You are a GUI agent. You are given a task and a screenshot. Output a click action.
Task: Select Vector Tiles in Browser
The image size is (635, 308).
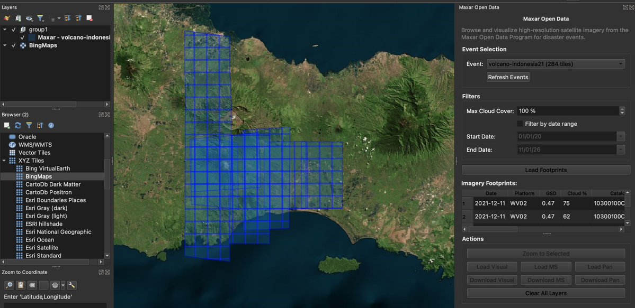pos(34,153)
